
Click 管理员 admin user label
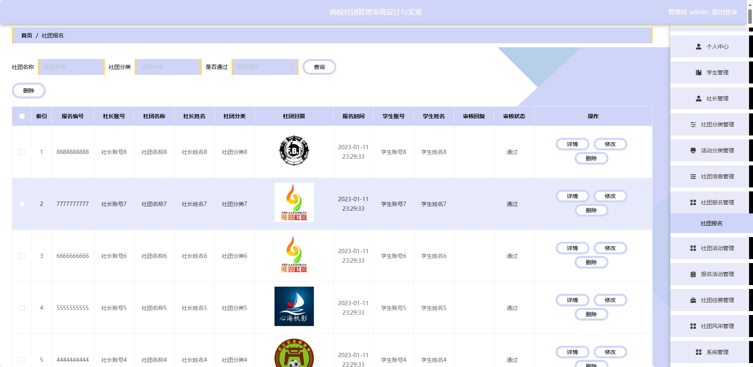tap(688, 12)
